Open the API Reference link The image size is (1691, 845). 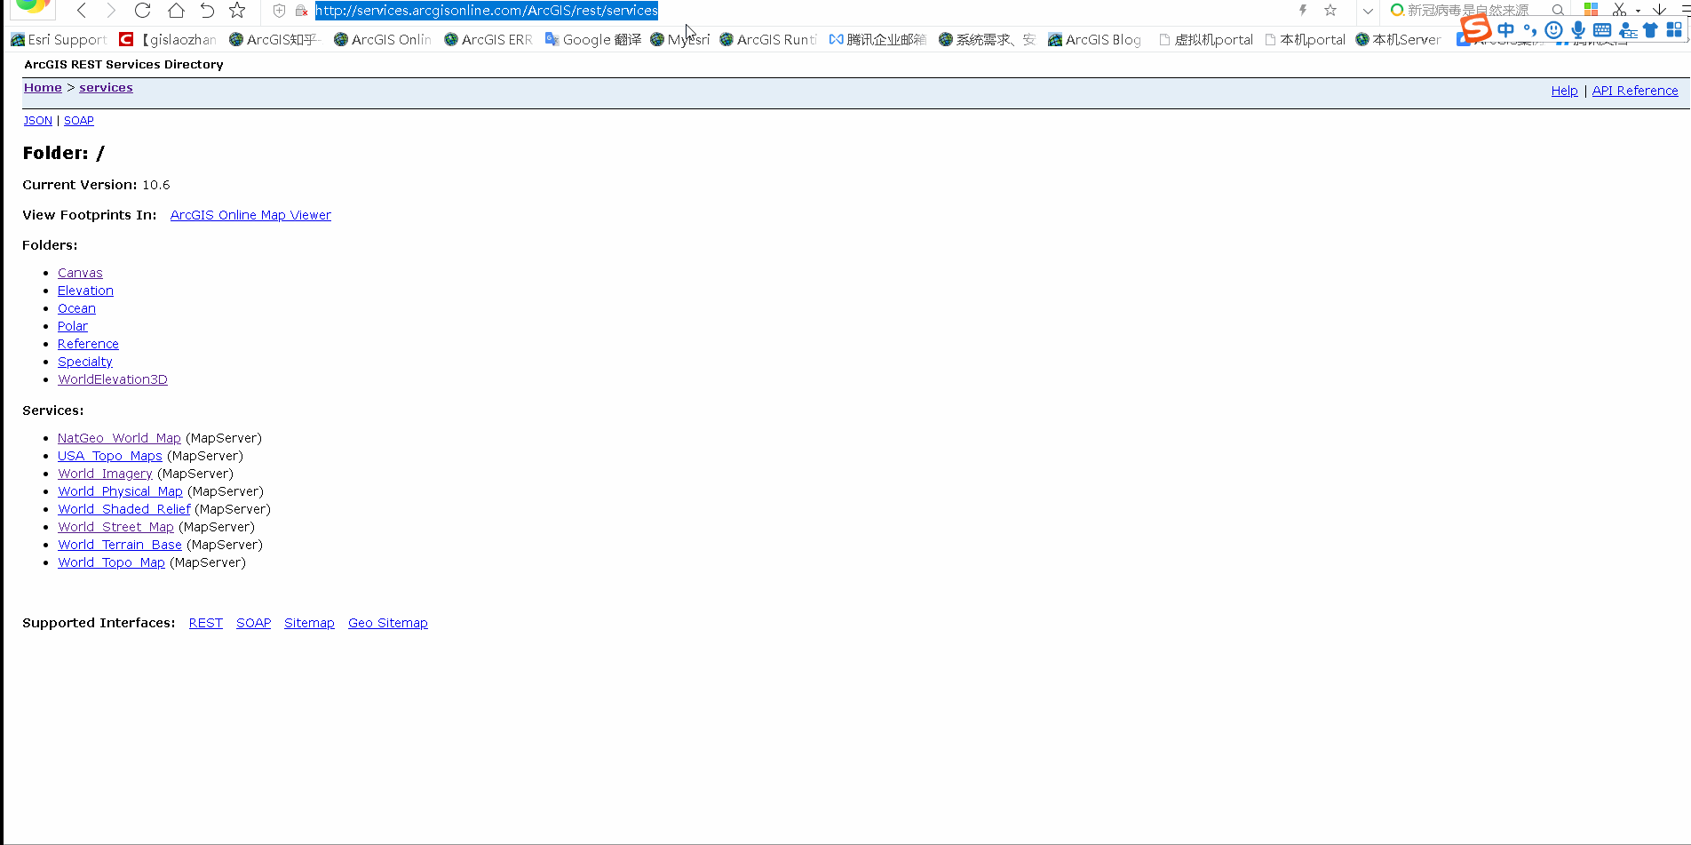[x=1635, y=91]
